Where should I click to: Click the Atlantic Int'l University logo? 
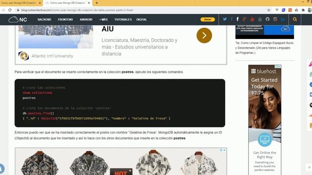[23, 56]
